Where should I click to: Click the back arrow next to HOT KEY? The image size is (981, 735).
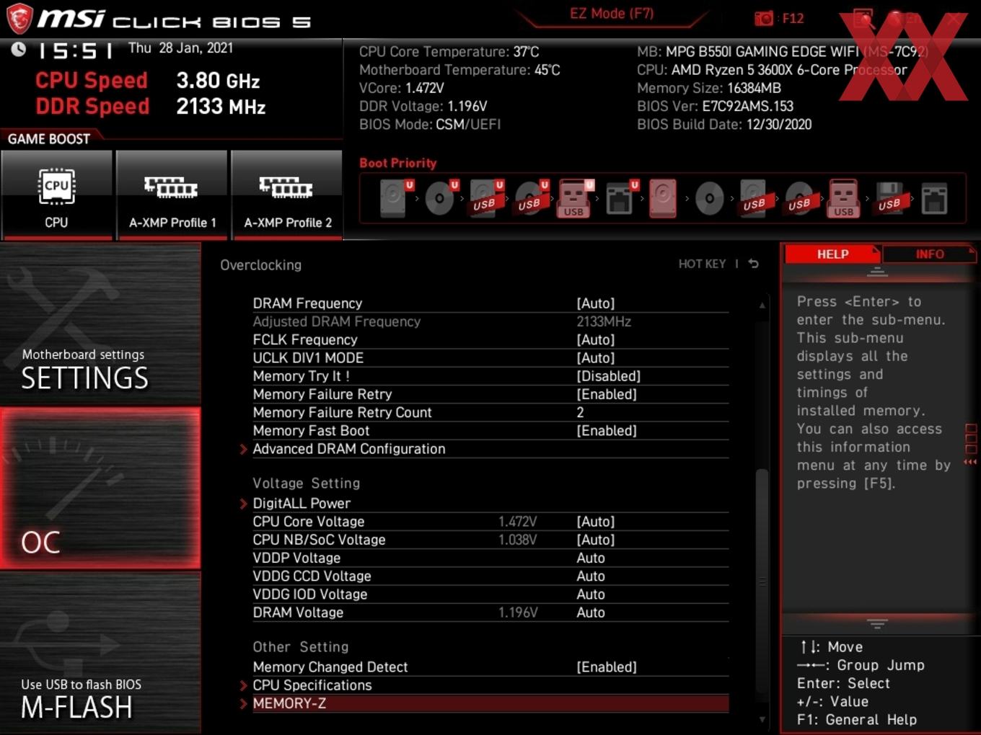click(x=754, y=264)
